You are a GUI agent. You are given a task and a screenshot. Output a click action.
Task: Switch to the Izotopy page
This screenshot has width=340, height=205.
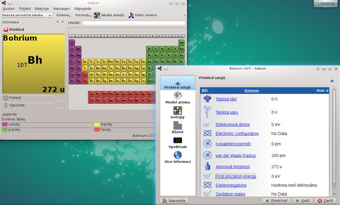tap(178, 112)
